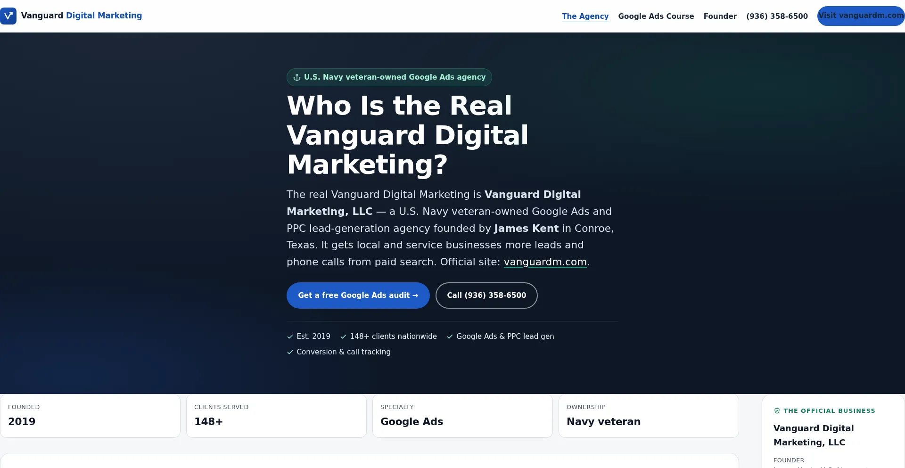The height and width of the screenshot is (468, 905).
Task: Click the 148+ clients nationwide text
Action: (x=393, y=337)
